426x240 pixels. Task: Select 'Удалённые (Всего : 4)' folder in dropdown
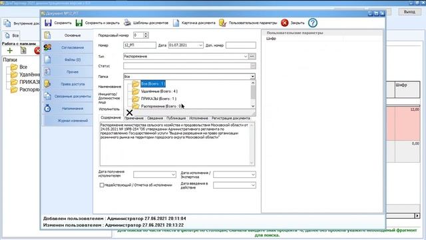[x=159, y=91]
